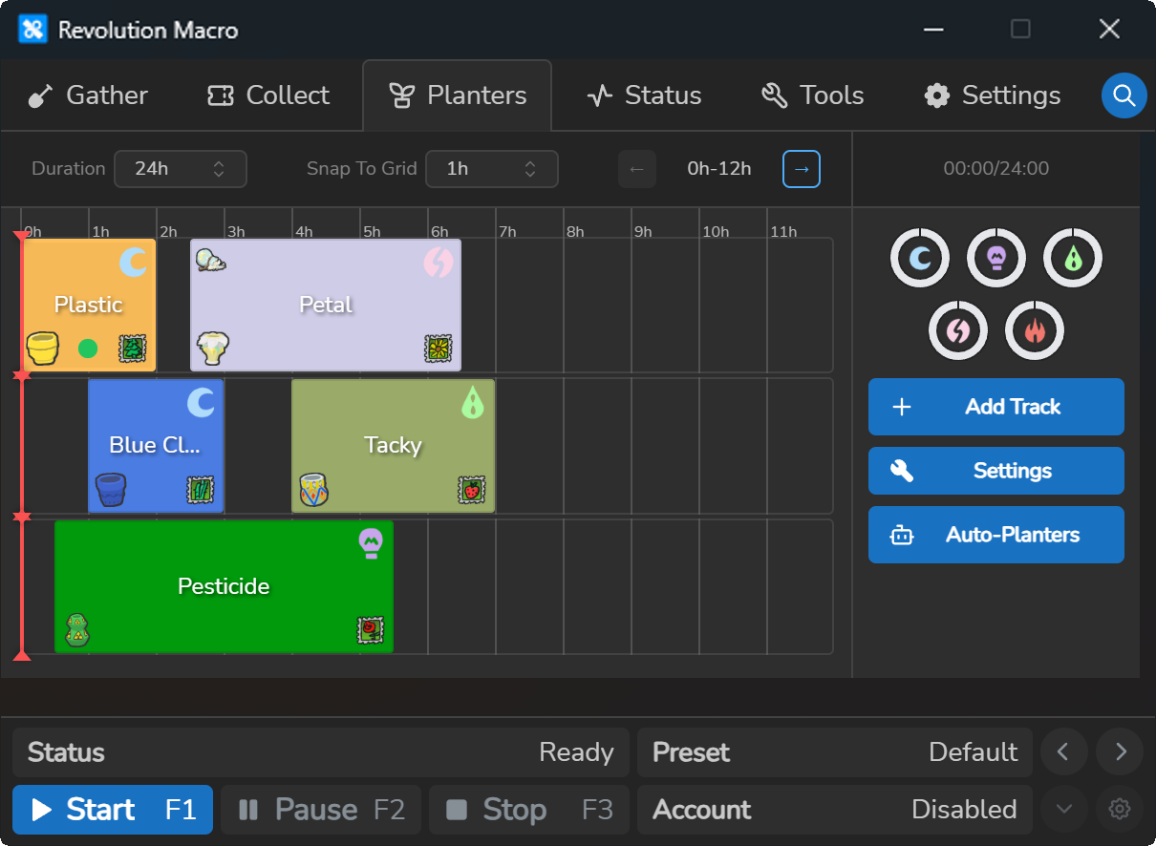Screen dimensions: 1156x846
Task: Select the Planters tab
Action: pos(458,95)
